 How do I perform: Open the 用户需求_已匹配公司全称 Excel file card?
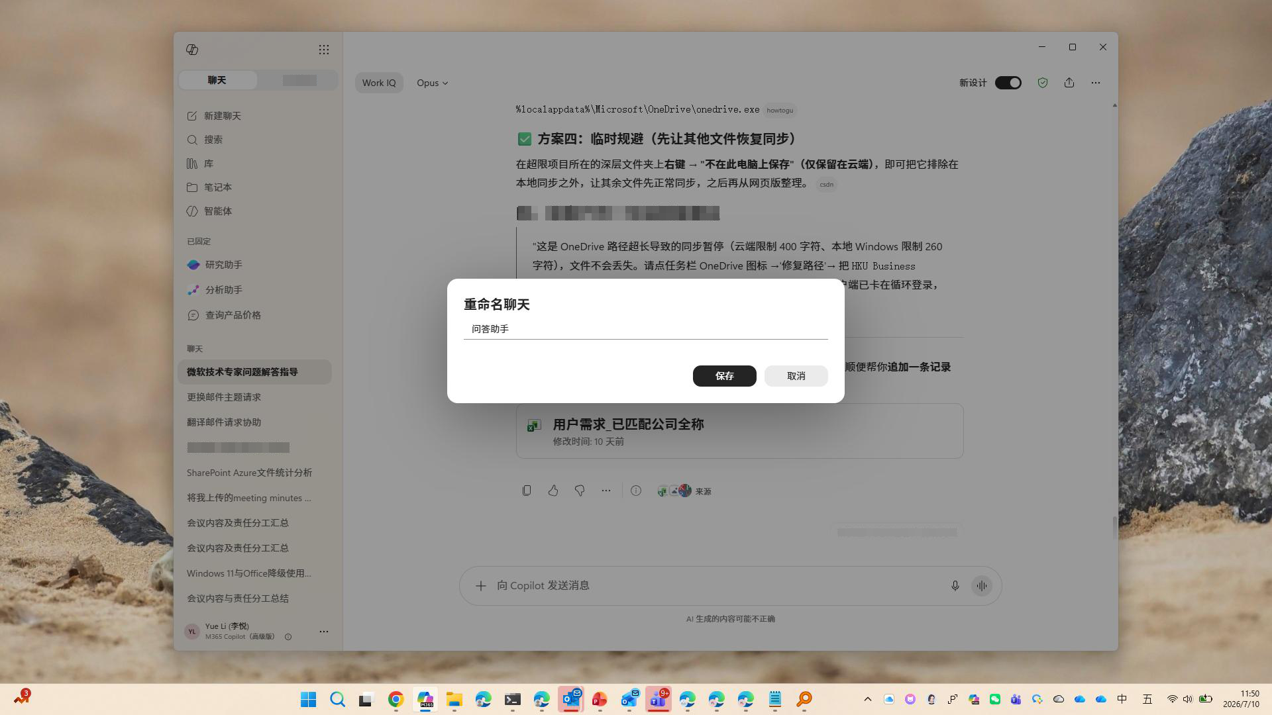pos(739,431)
